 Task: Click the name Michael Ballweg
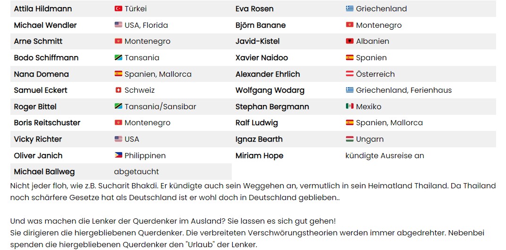(x=44, y=172)
